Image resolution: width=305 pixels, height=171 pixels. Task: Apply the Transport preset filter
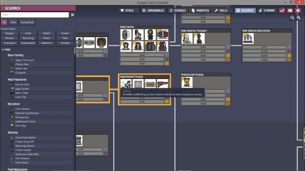point(10,43)
